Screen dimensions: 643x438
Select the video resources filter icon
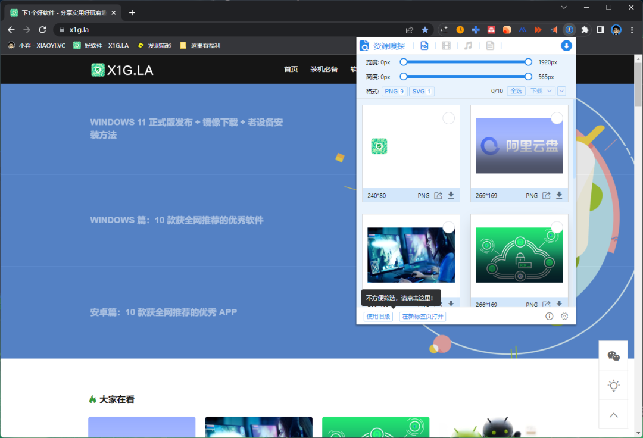[x=446, y=45]
